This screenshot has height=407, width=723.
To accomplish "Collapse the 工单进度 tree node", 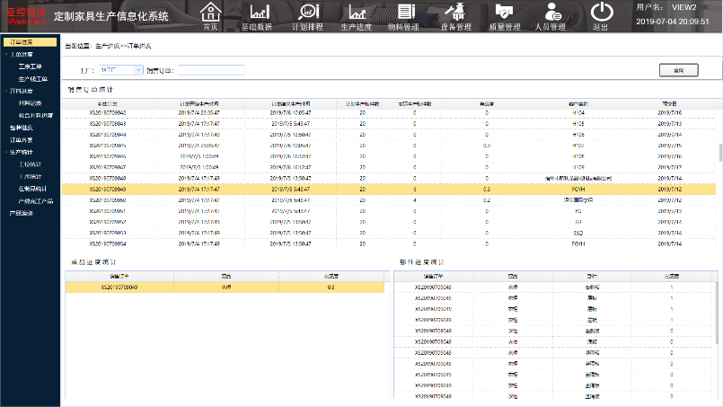I will [6, 55].
